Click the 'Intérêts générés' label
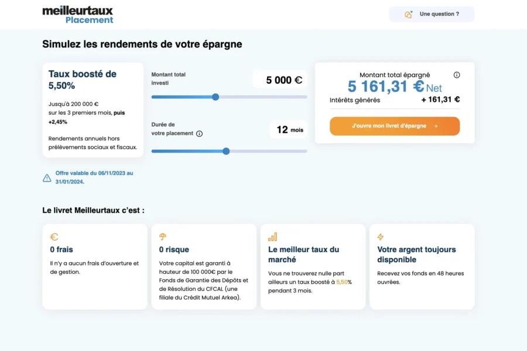The width and height of the screenshot is (527, 351). tap(355, 100)
